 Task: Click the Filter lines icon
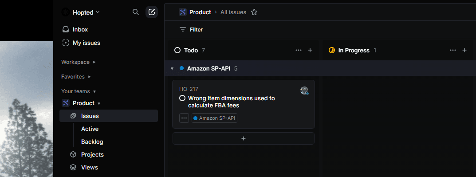coord(183,29)
